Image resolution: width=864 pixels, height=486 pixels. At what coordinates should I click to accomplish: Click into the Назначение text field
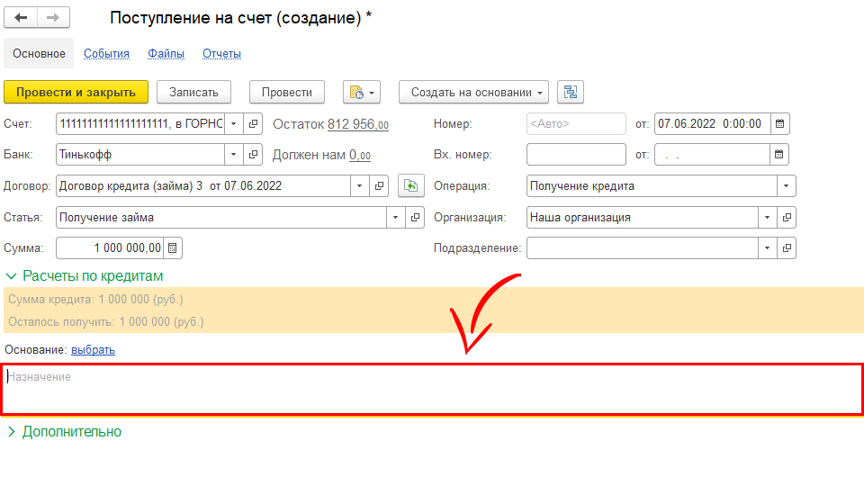[x=432, y=389]
